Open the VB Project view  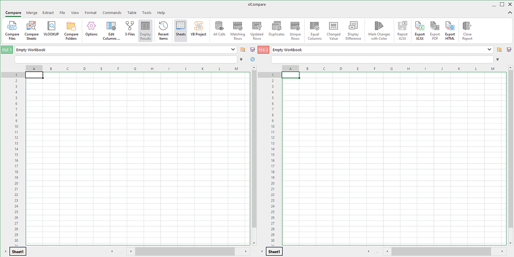[x=198, y=30]
